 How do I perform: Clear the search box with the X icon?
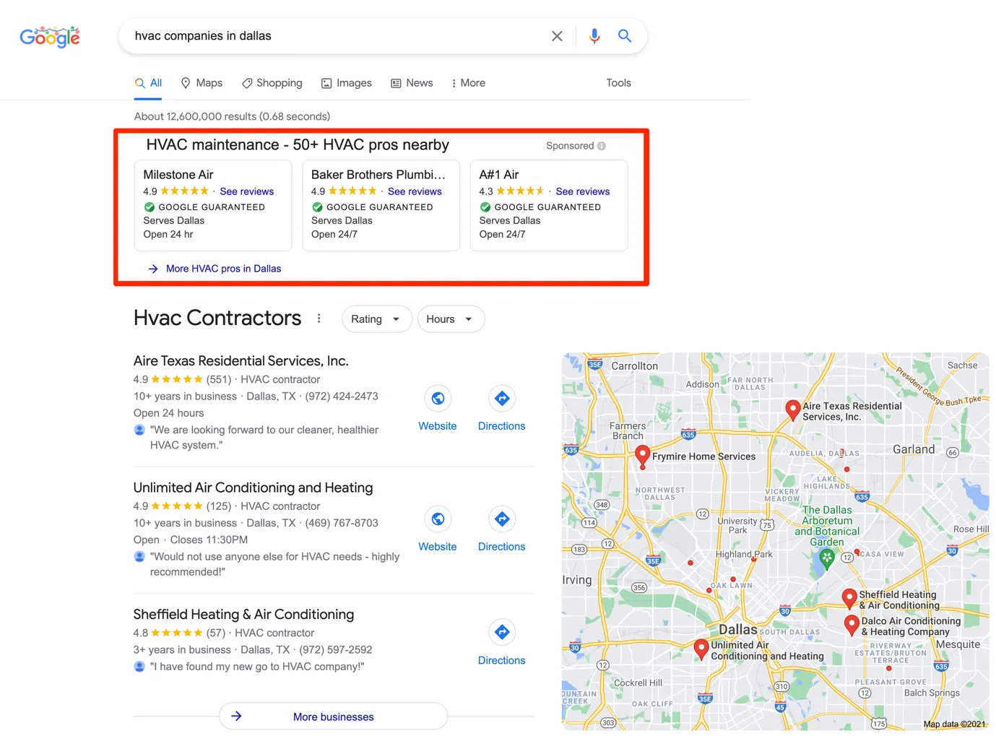point(557,36)
